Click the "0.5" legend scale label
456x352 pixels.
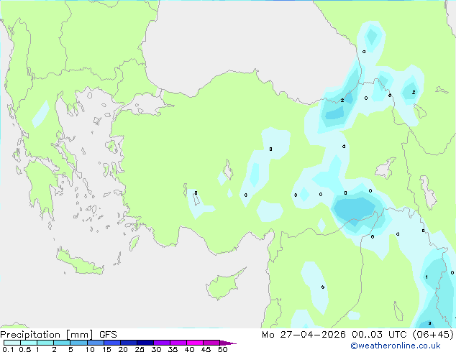25,349
